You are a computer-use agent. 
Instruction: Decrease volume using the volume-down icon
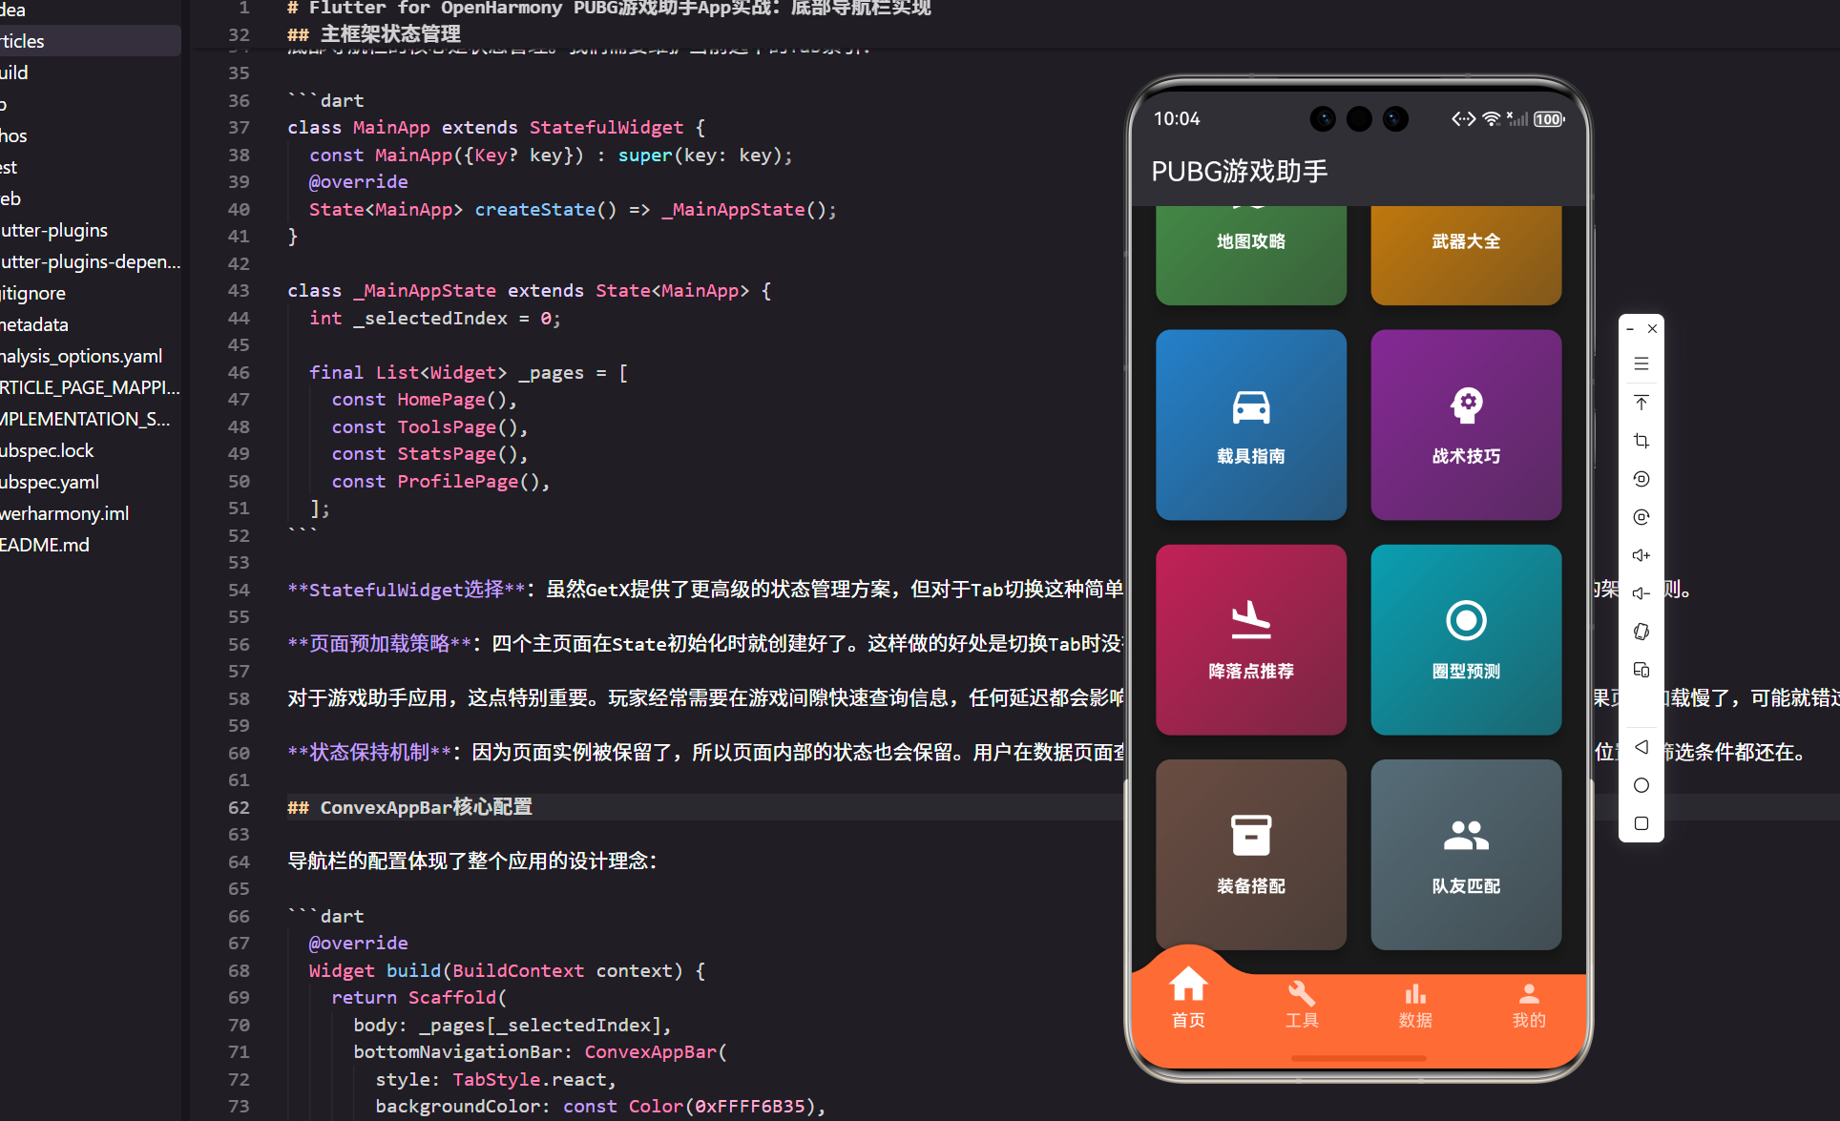1641,592
